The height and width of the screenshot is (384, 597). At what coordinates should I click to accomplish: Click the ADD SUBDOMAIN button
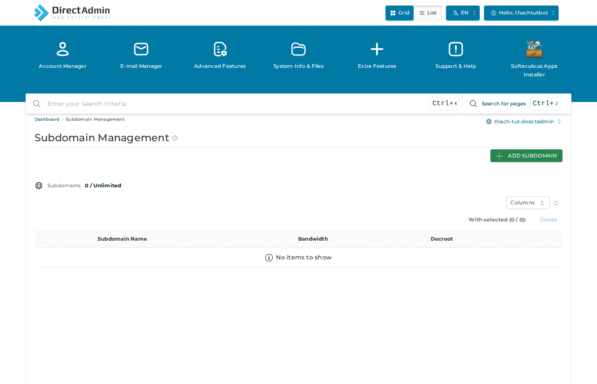526,156
